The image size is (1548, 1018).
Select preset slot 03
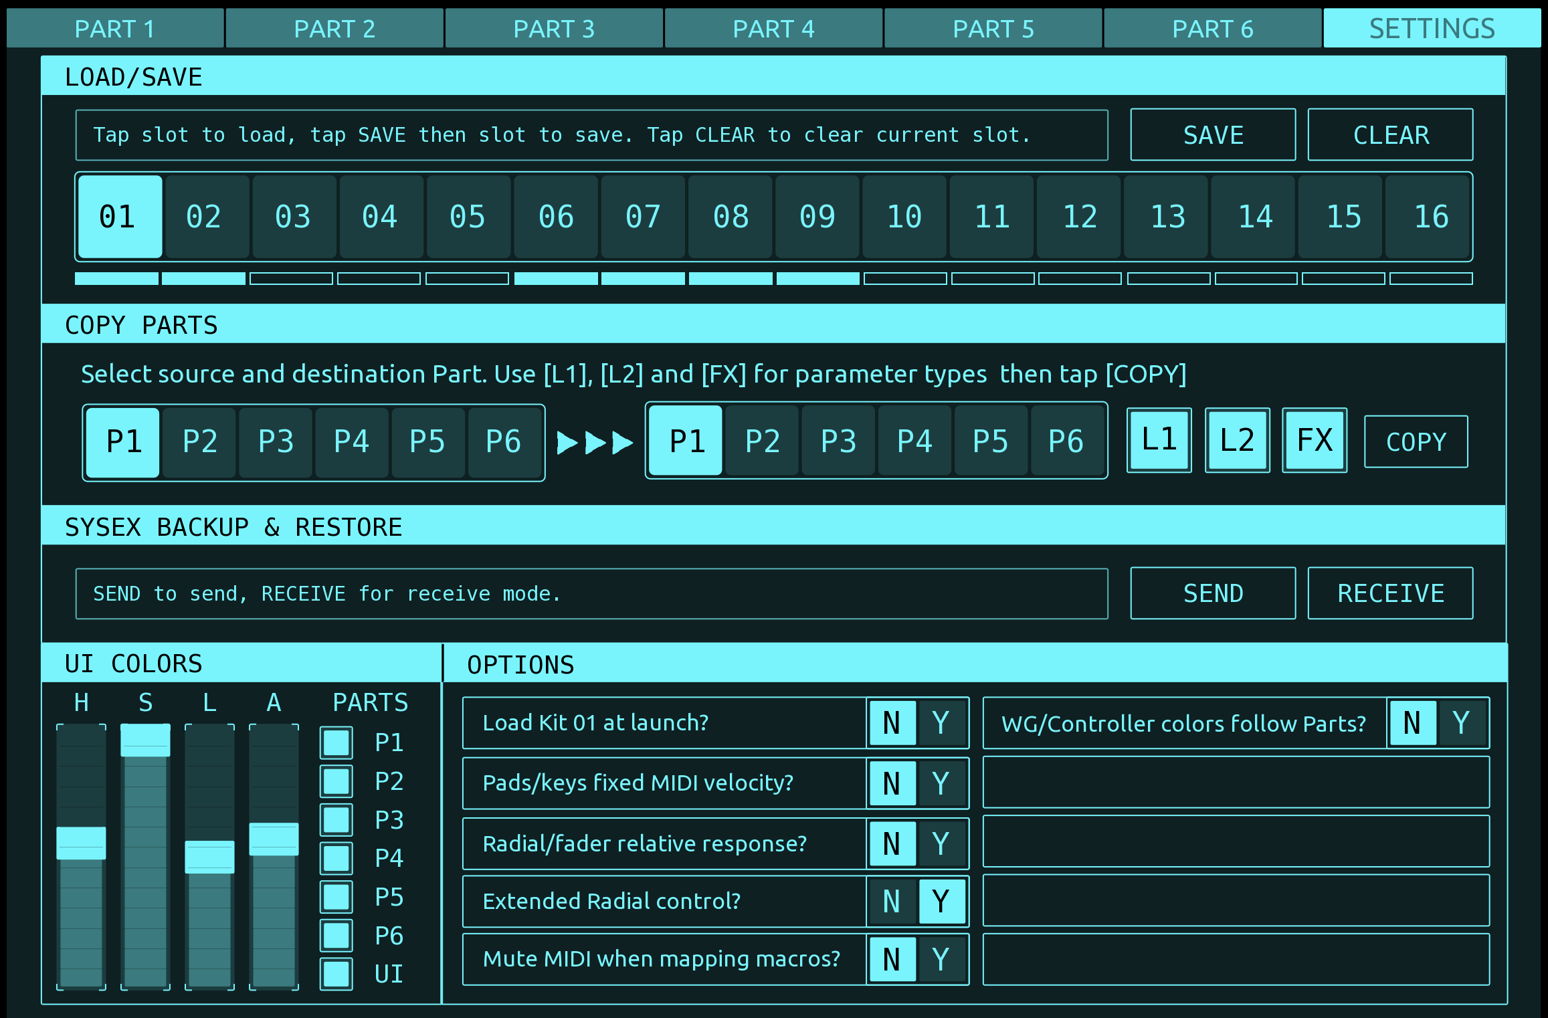[x=294, y=217]
